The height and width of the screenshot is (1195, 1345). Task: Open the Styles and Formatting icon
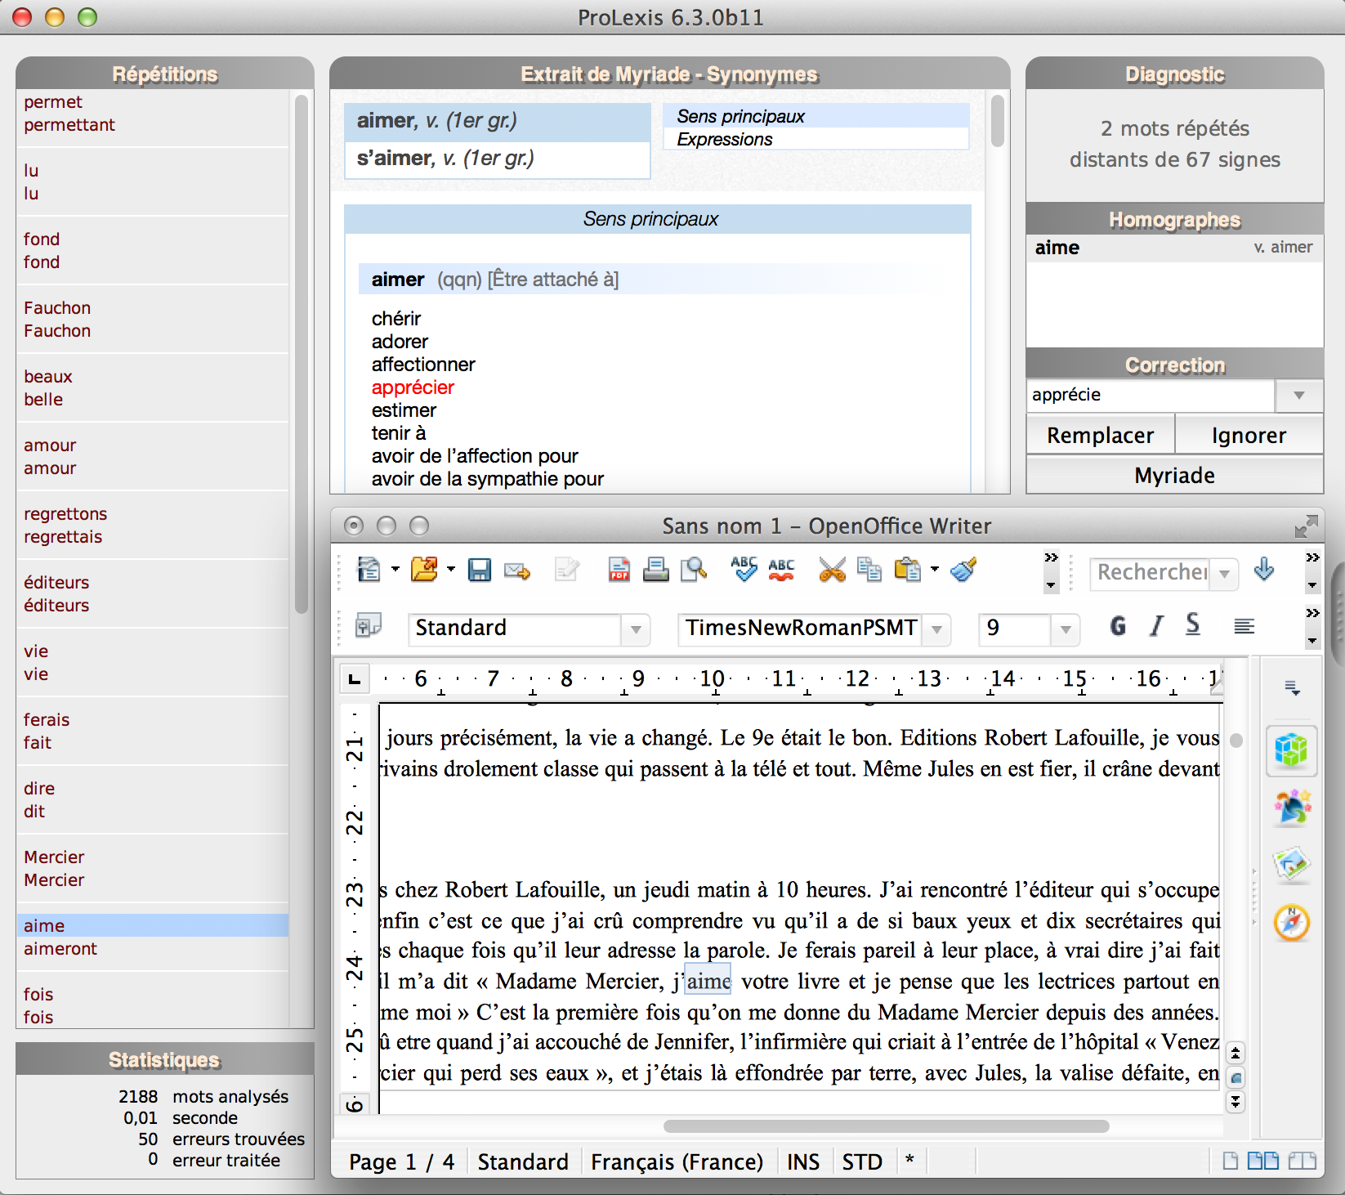(369, 626)
